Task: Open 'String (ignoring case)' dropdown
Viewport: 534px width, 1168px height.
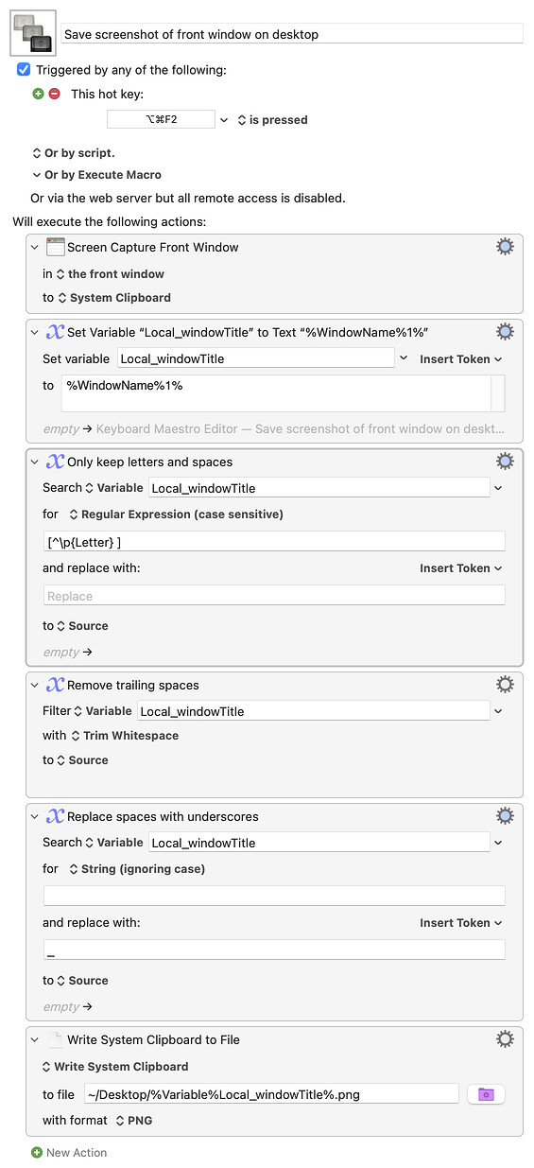Action: pos(137,869)
